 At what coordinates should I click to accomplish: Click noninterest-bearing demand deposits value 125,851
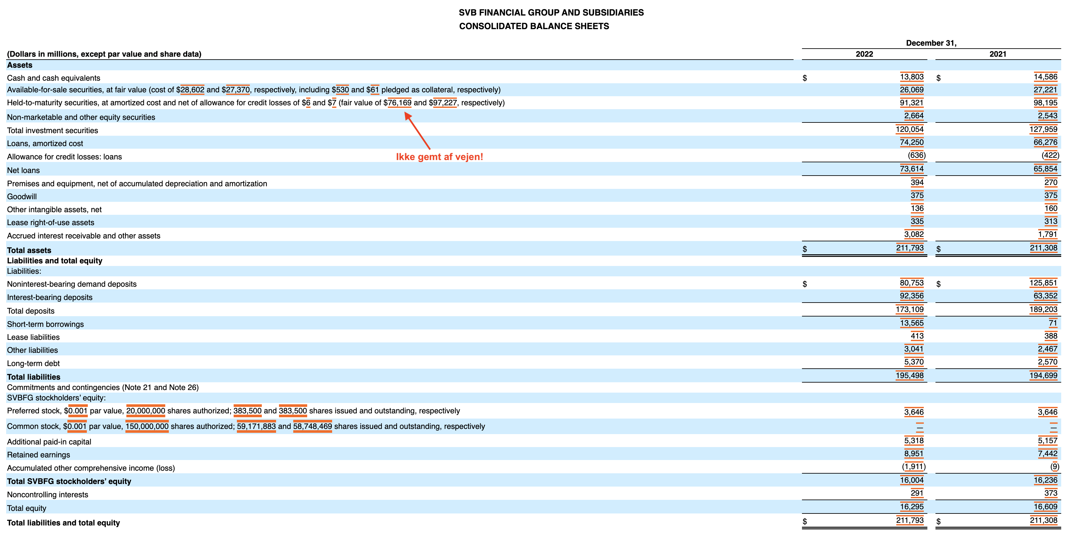[x=1044, y=283]
